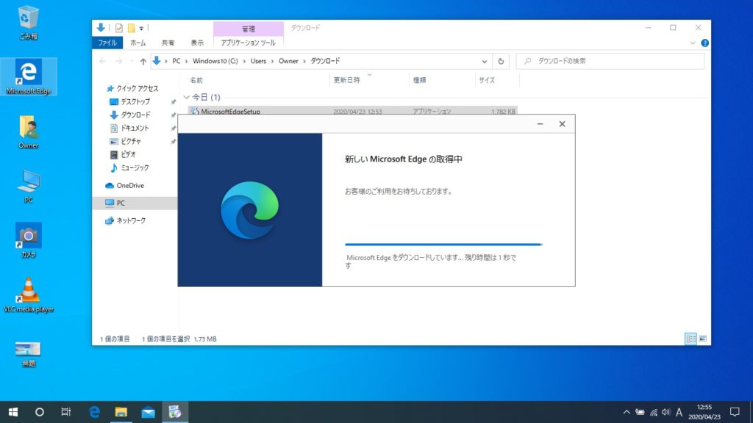Select PC in the address path
The width and height of the screenshot is (753, 423).
(x=176, y=61)
